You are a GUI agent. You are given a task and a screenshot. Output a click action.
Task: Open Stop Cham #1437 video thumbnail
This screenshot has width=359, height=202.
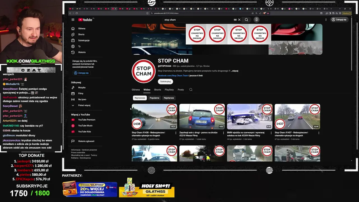(x=297, y=117)
